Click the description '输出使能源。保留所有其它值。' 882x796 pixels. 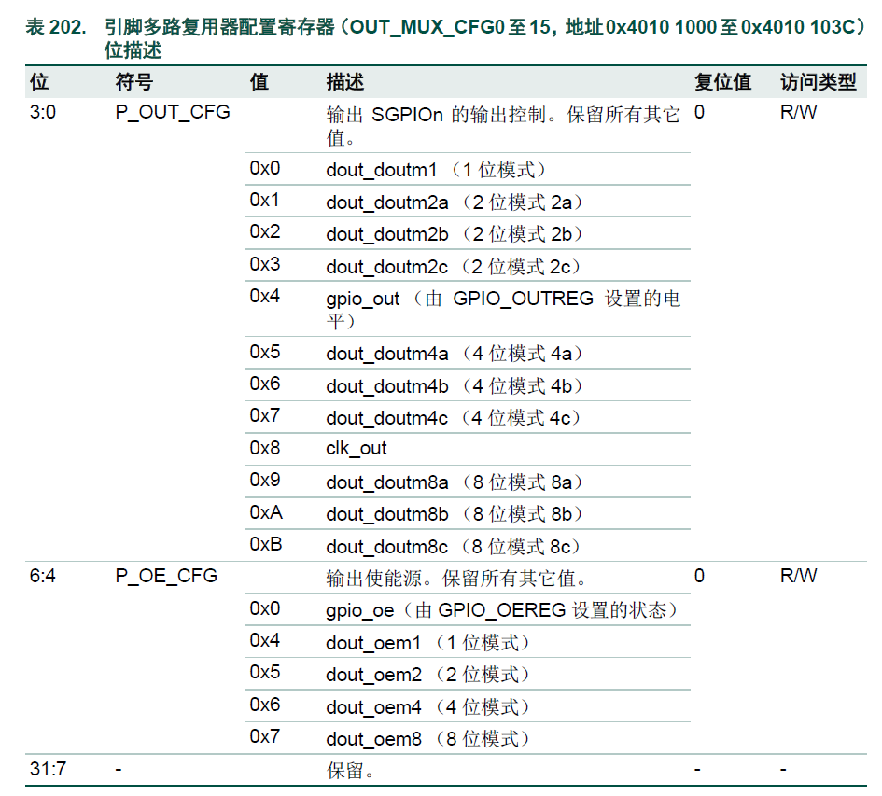pyautogui.click(x=457, y=578)
